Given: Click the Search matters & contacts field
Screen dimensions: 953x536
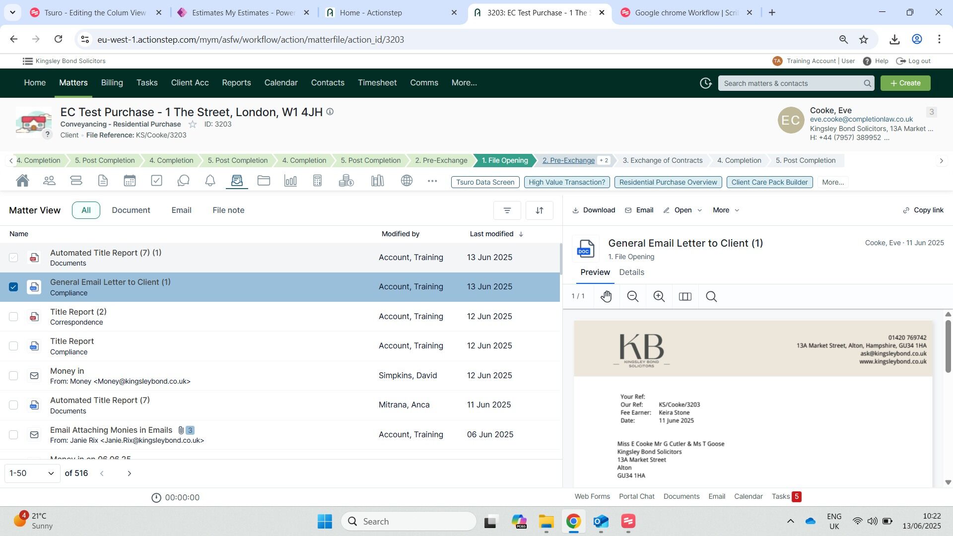Looking at the screenshot, I should [789, 83].
